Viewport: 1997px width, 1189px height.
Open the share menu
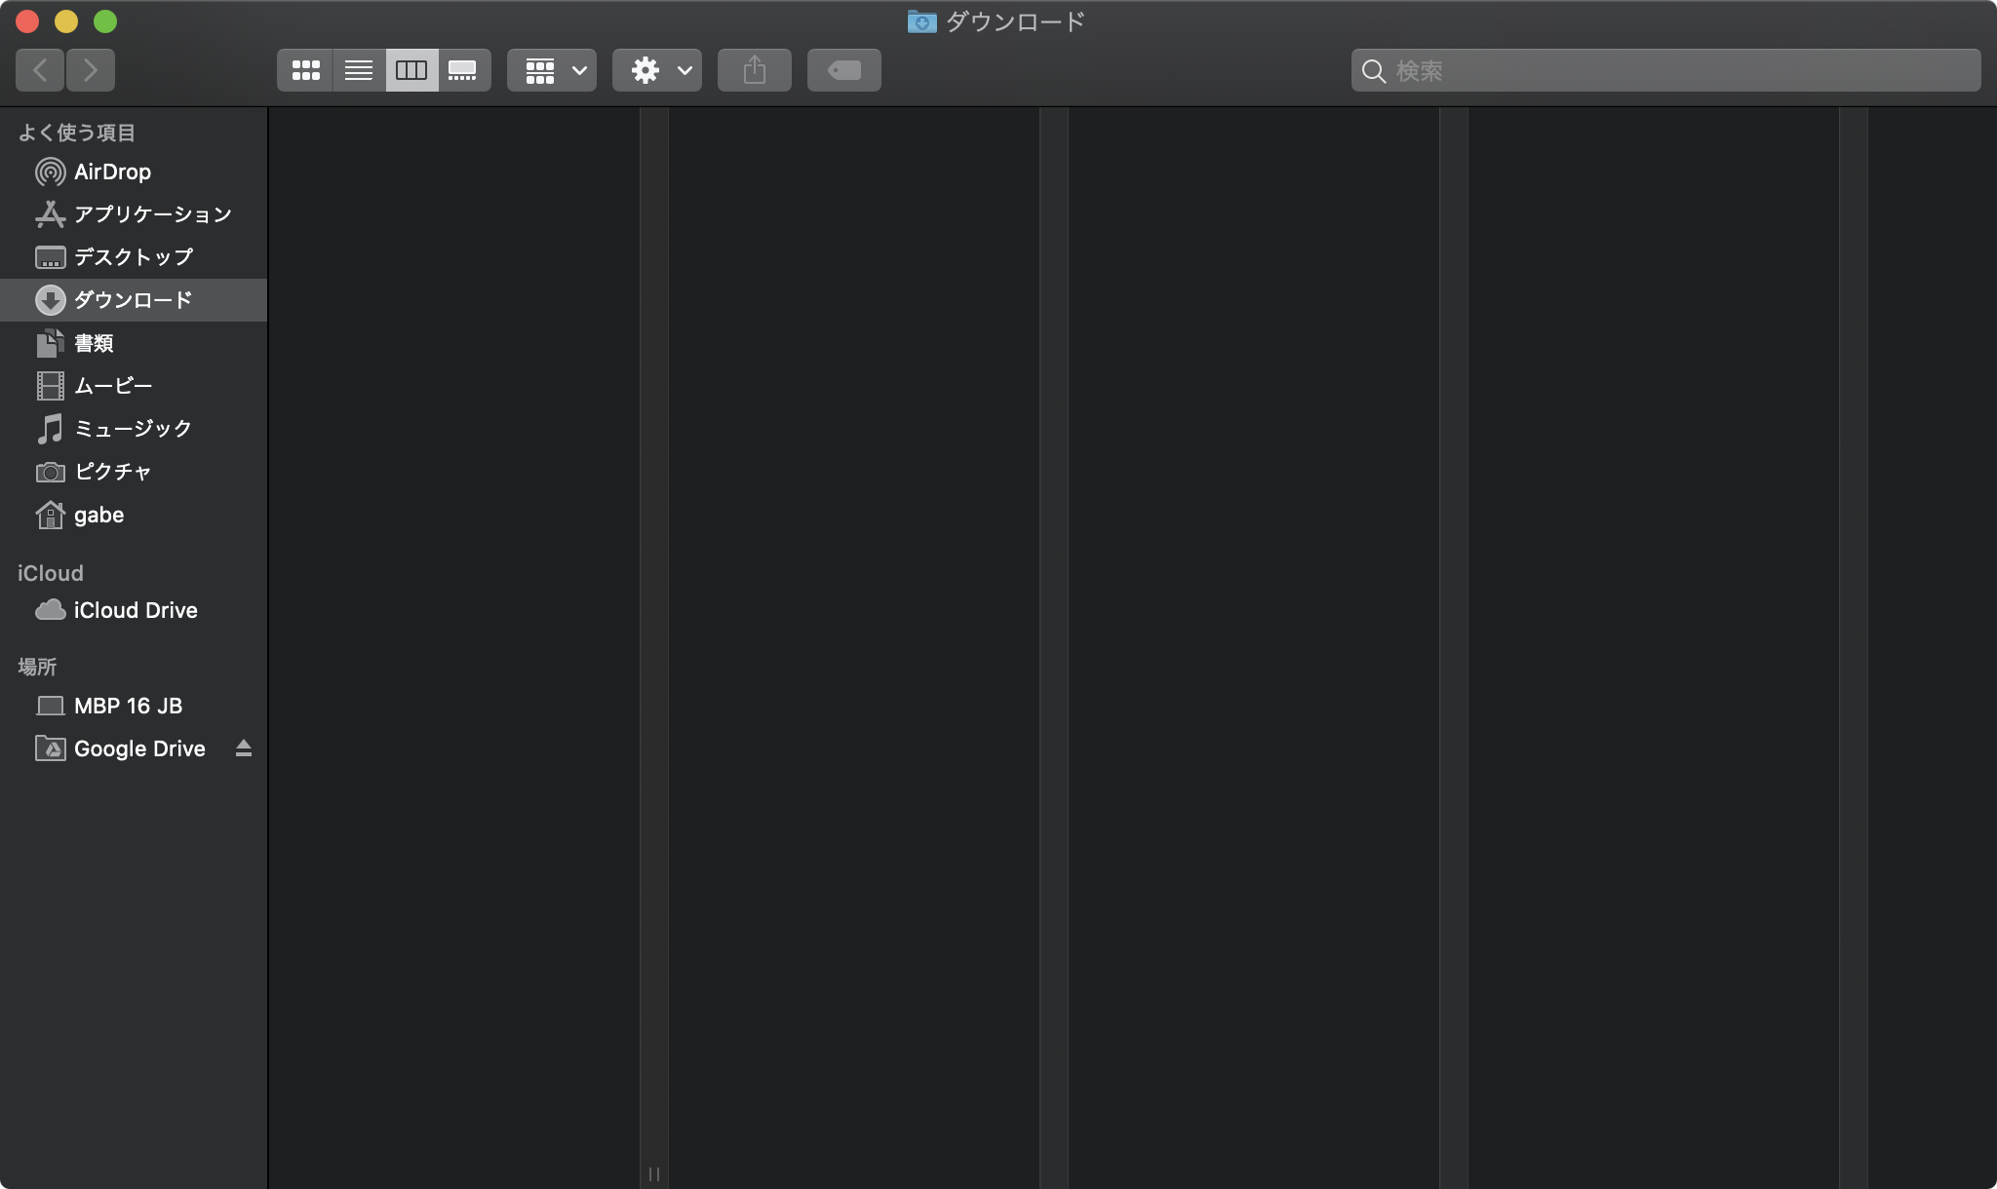[755, 69]
